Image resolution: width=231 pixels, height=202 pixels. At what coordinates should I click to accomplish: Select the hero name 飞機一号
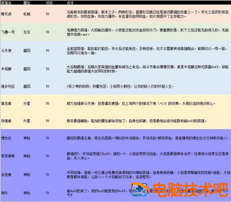click(x=8, y=32)
